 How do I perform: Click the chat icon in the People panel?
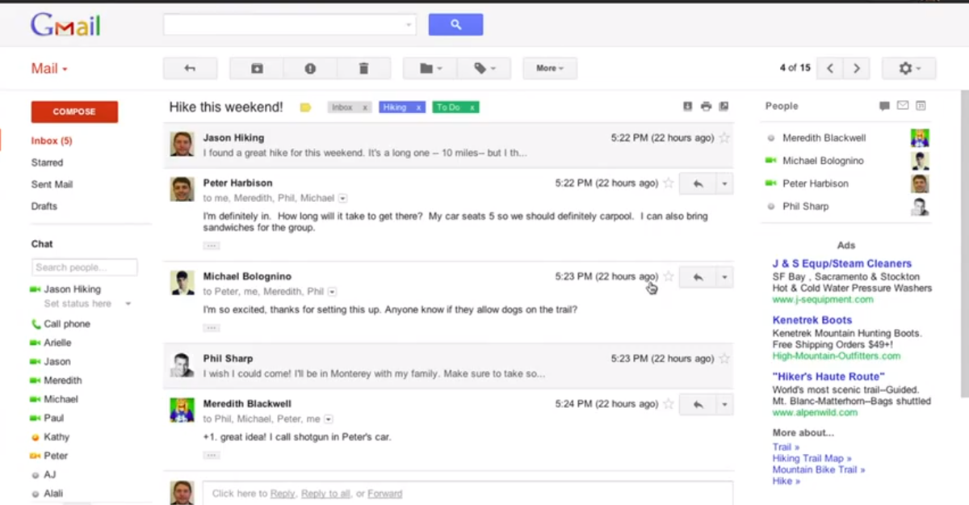(x=884, y=106)
